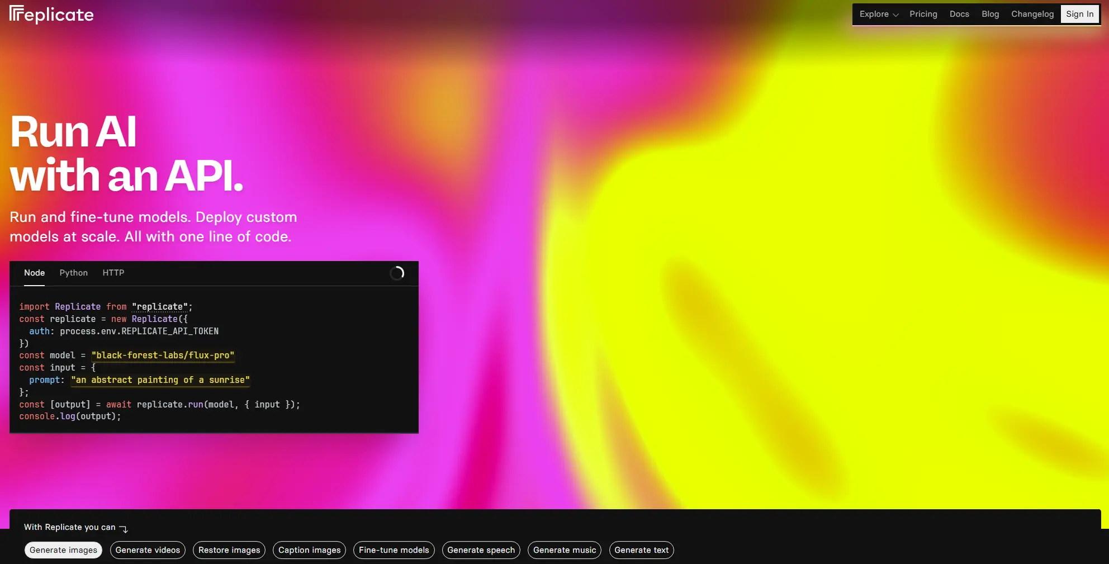Click the Replicate logo in header
Viewport: 1109px width, 564px height.
pos(51,15)
